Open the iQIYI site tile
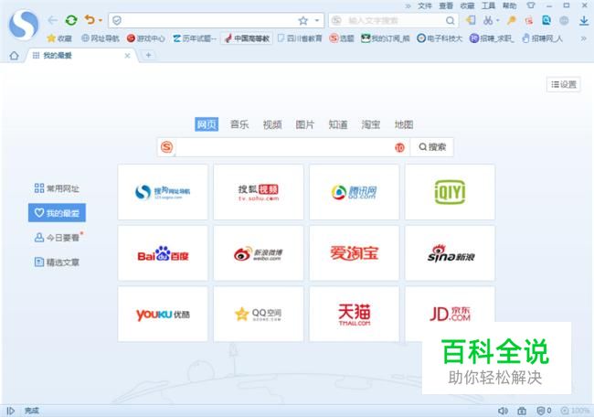 pyautogui.click(x=450, y=192)
